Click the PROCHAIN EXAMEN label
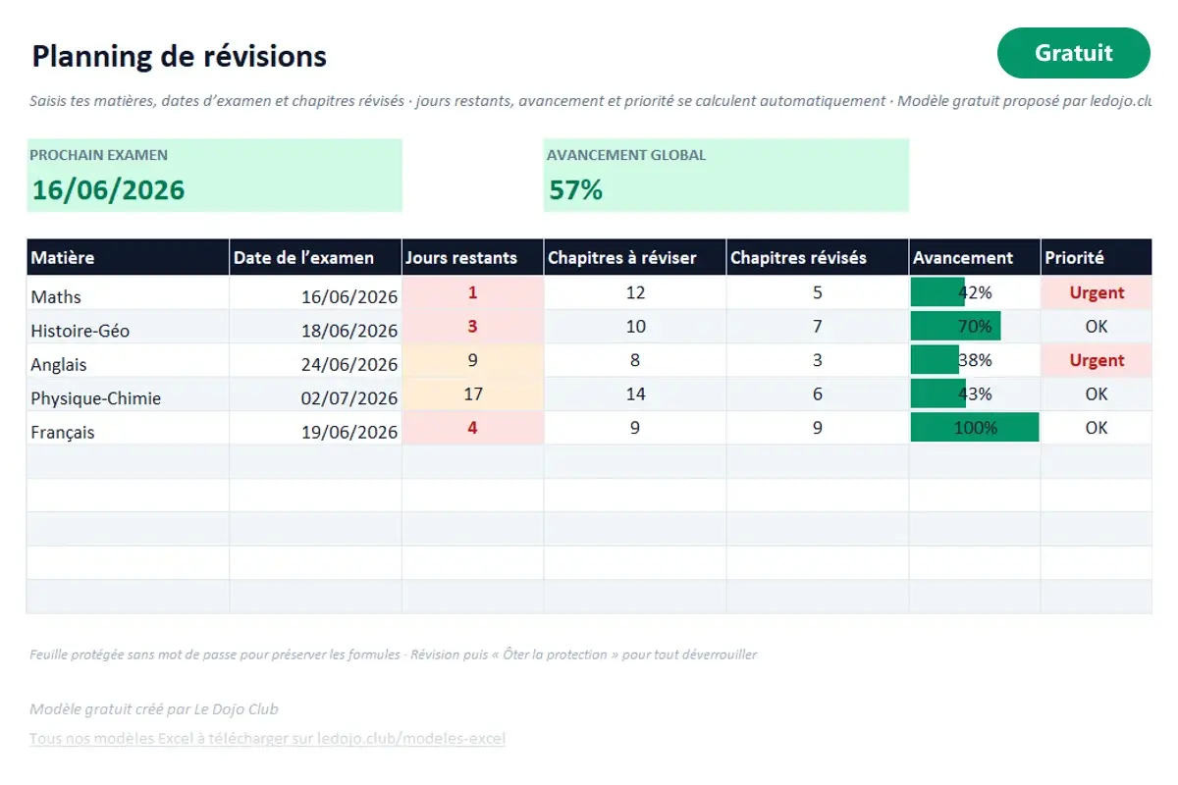 [x=98, y=155]
